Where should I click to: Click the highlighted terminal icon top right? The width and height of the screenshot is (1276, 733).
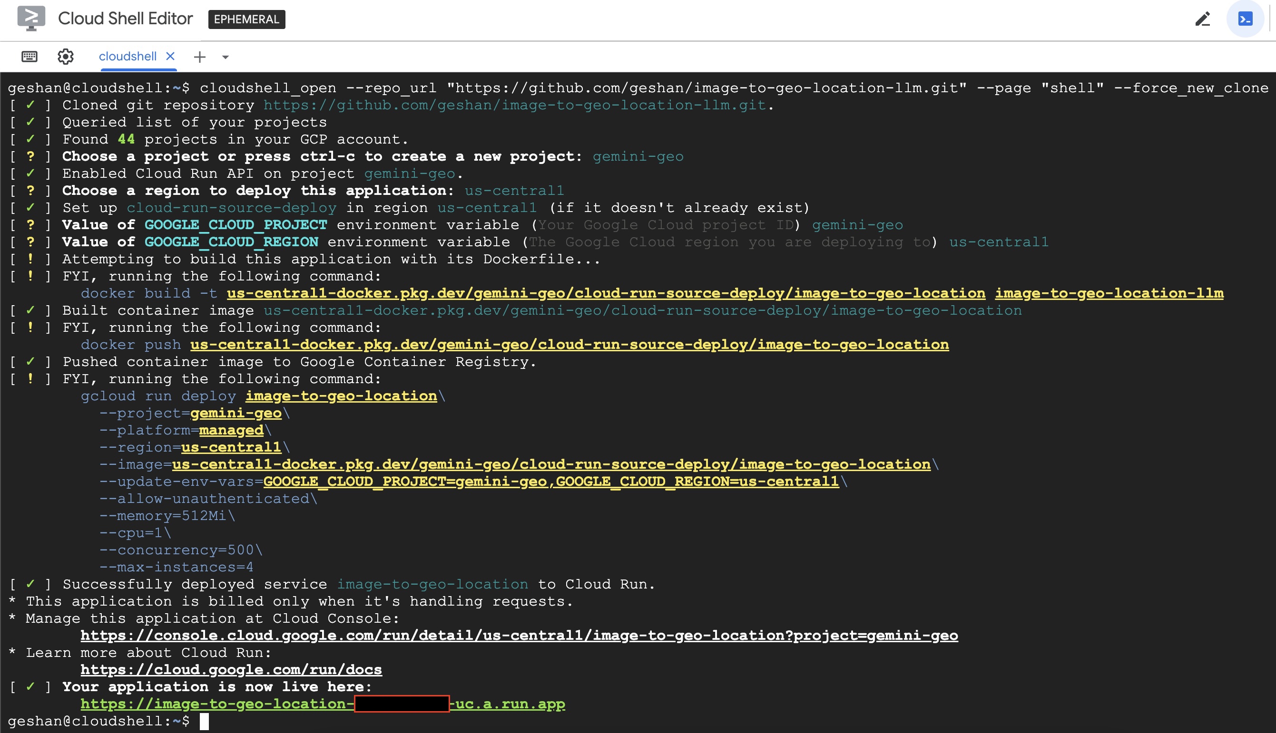point(1245,19)
